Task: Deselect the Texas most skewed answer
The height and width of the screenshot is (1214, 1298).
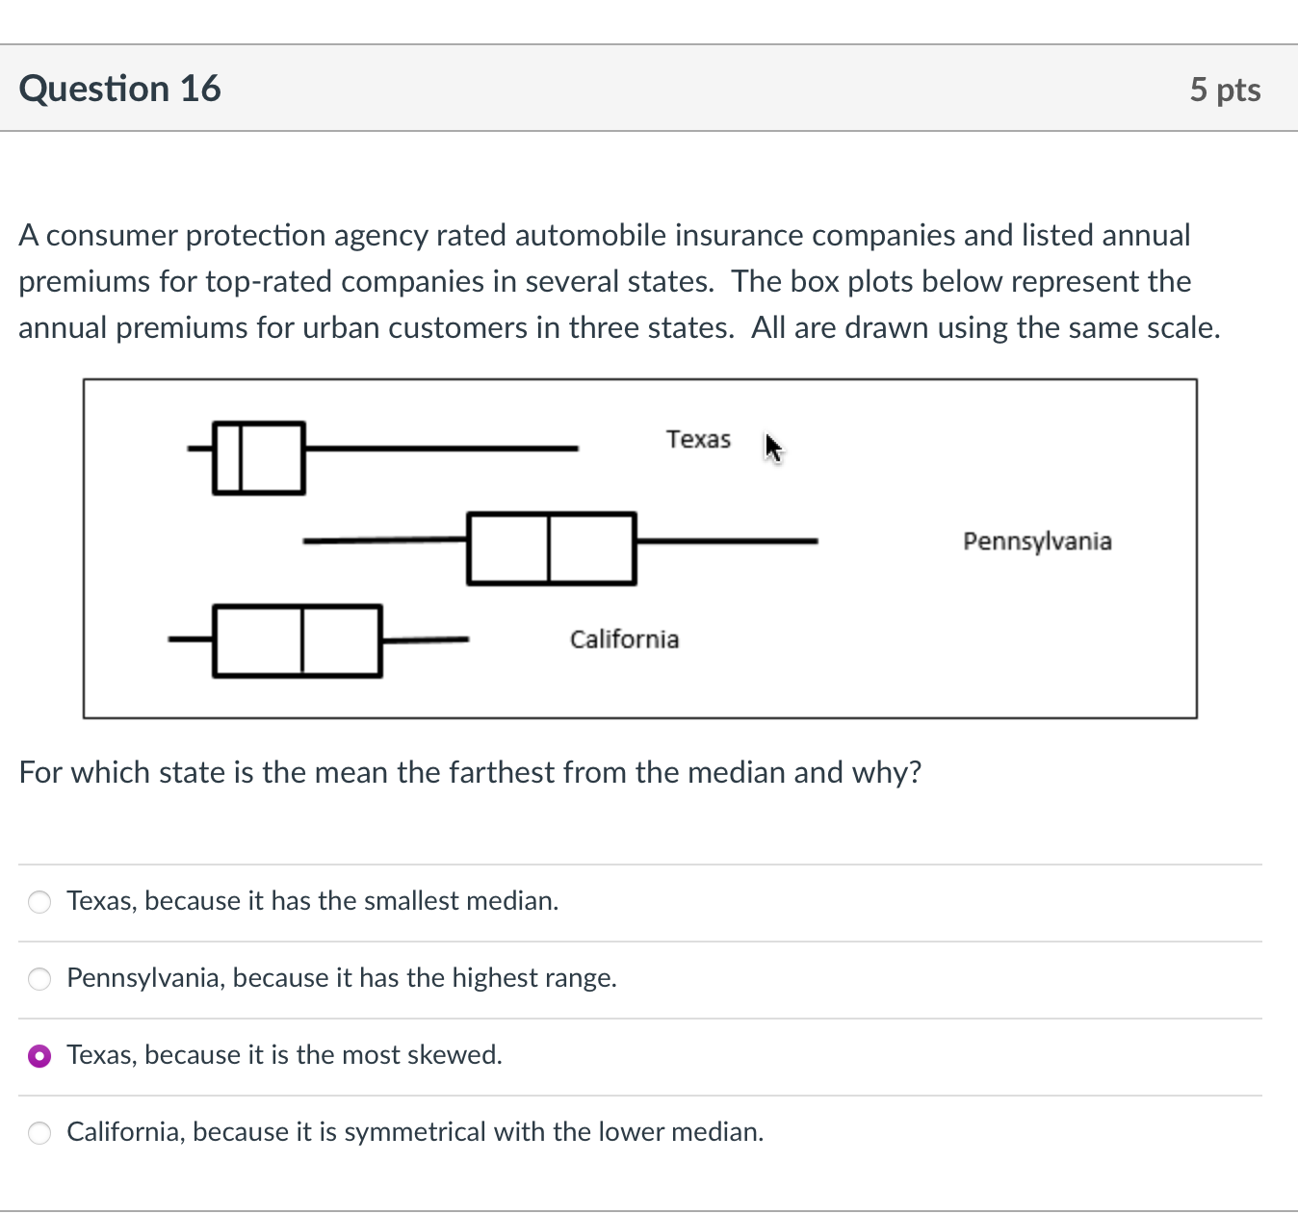Action: tap(39, 1056)
